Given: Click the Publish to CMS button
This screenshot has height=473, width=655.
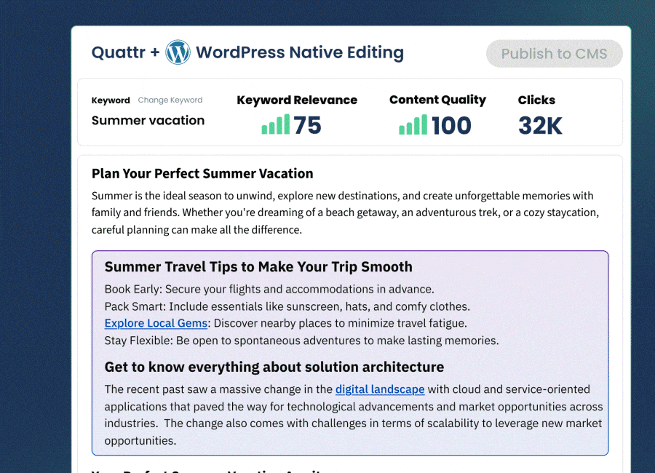Looking at the screenshot, I should coord(555,53).
